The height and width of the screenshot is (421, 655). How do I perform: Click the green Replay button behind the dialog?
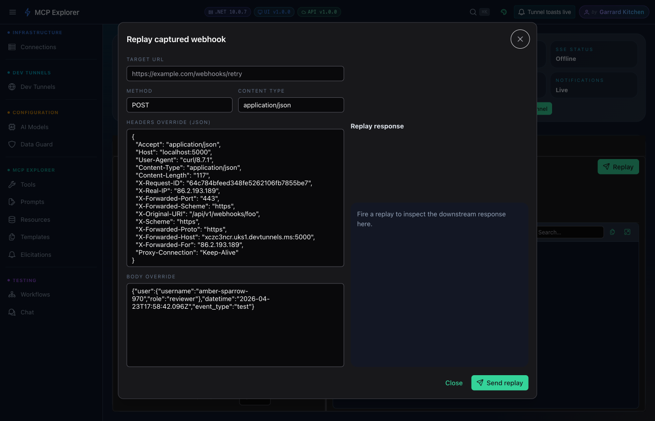[x=618, y=167]
